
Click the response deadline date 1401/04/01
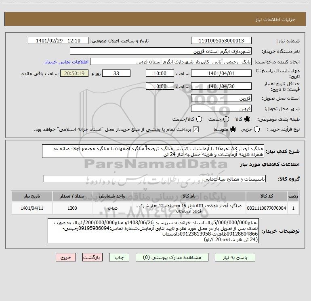pos(221,73)
